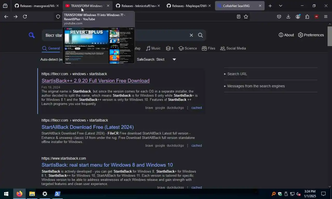Open the Firefox account icon
332x199 pixels.
point(298,17)
